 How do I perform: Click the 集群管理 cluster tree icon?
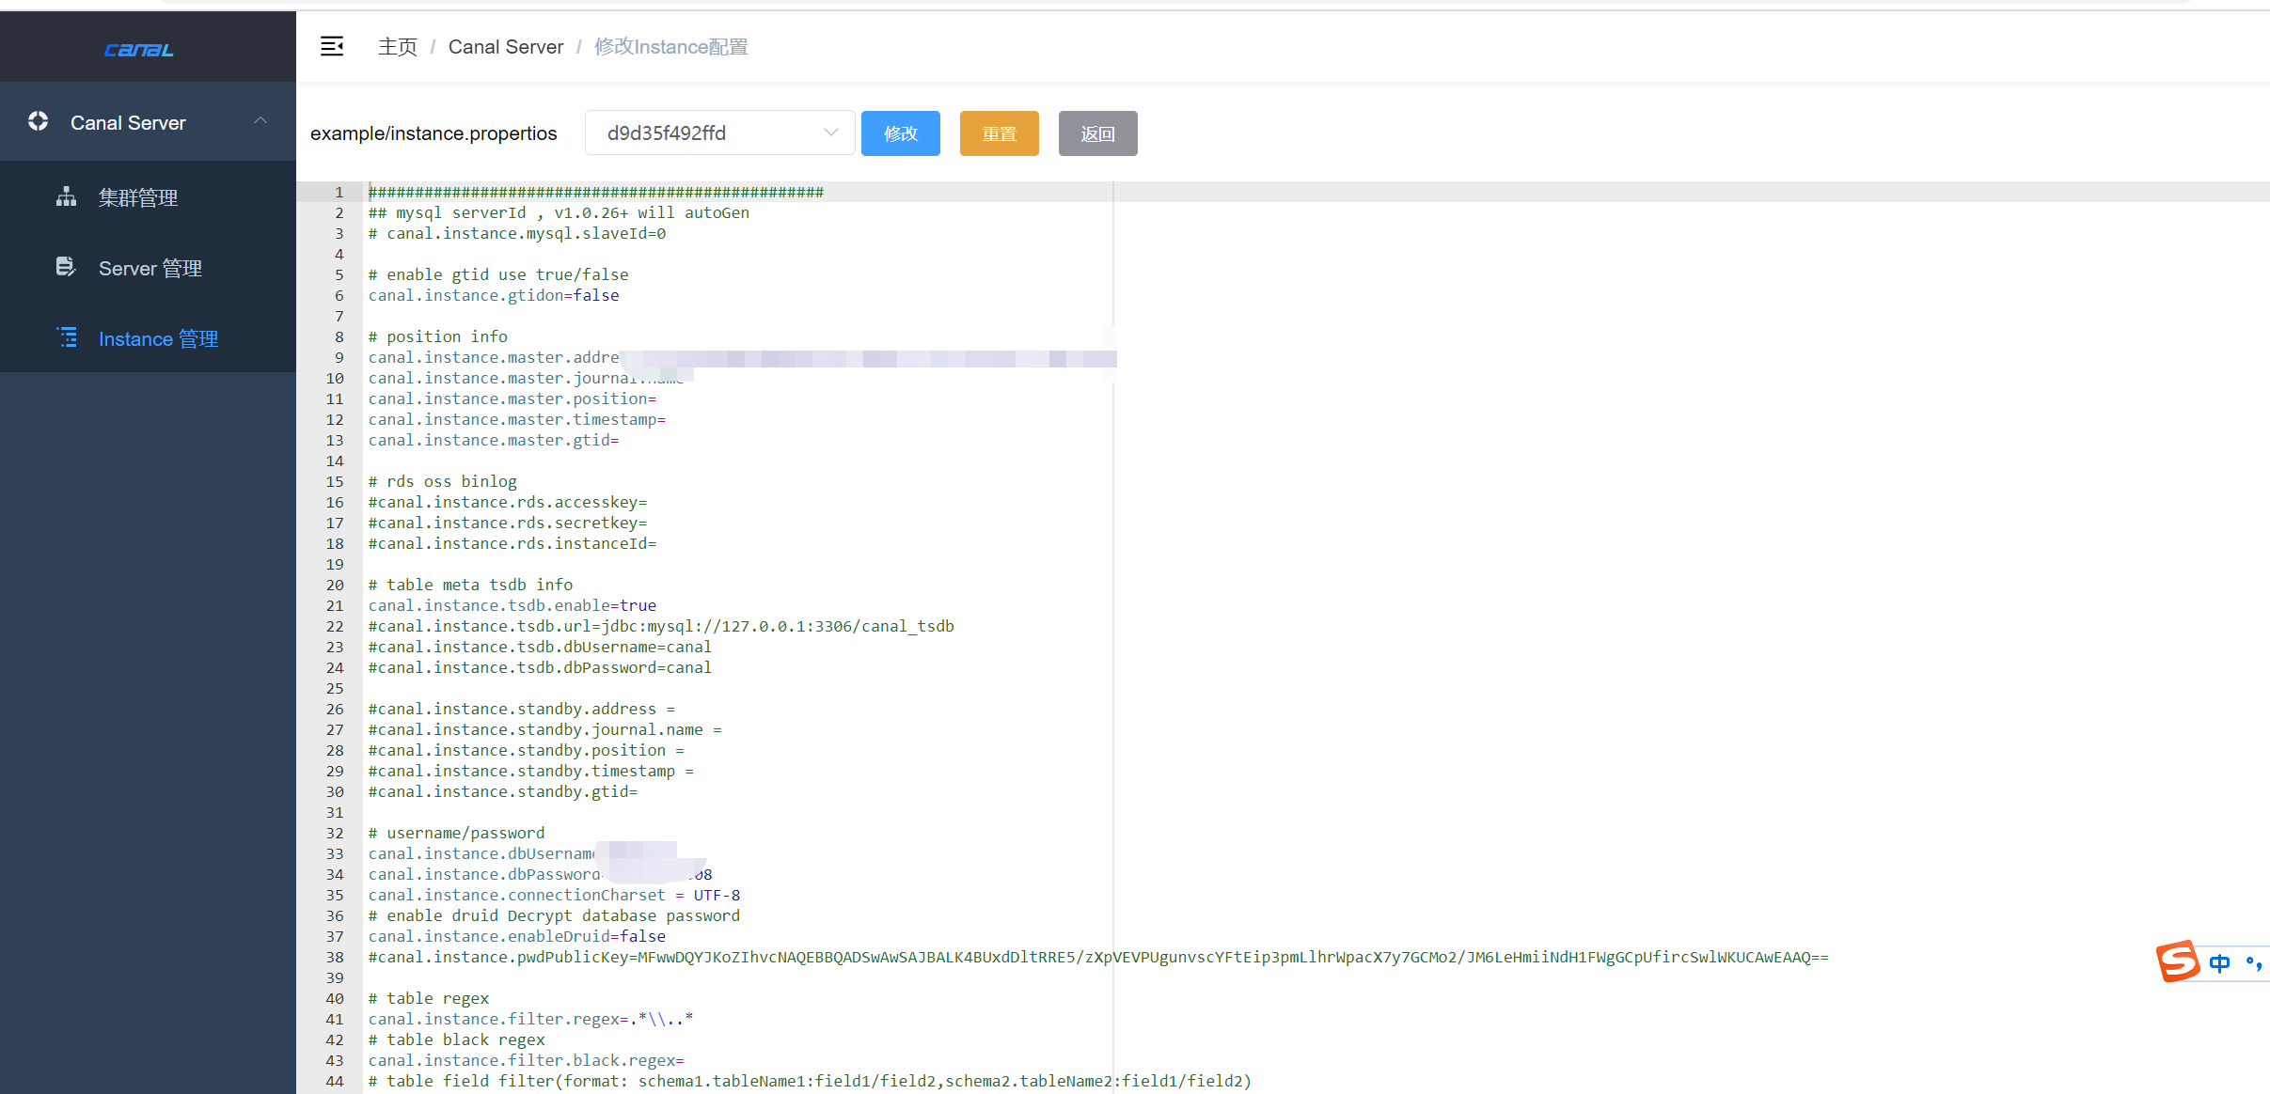click(66, 196)
